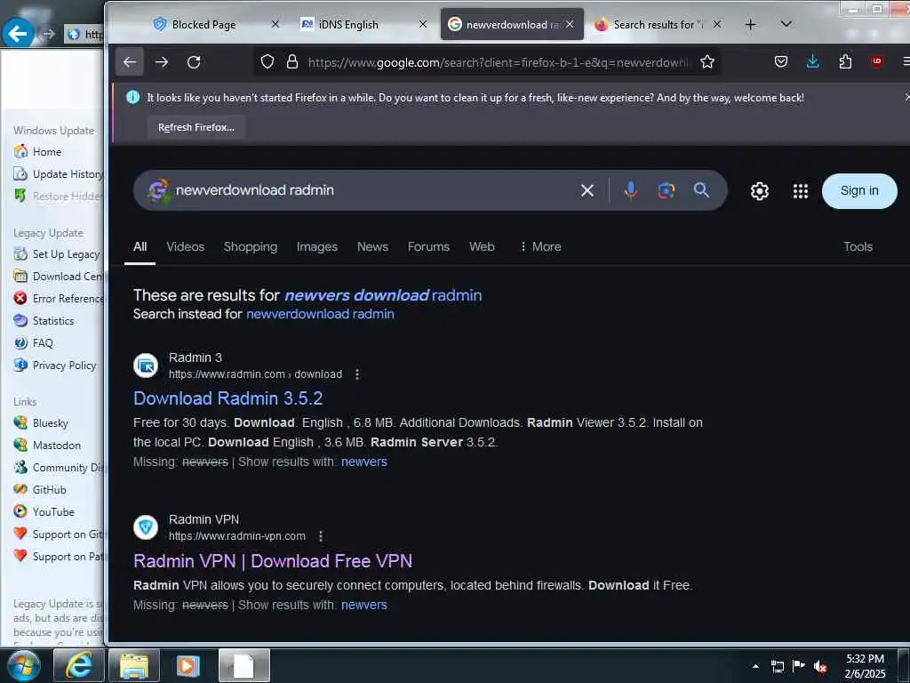This screenshot has height=683, width=910.
Task: Go back in Firefox navigation toolbar
Action: point(130,62)
